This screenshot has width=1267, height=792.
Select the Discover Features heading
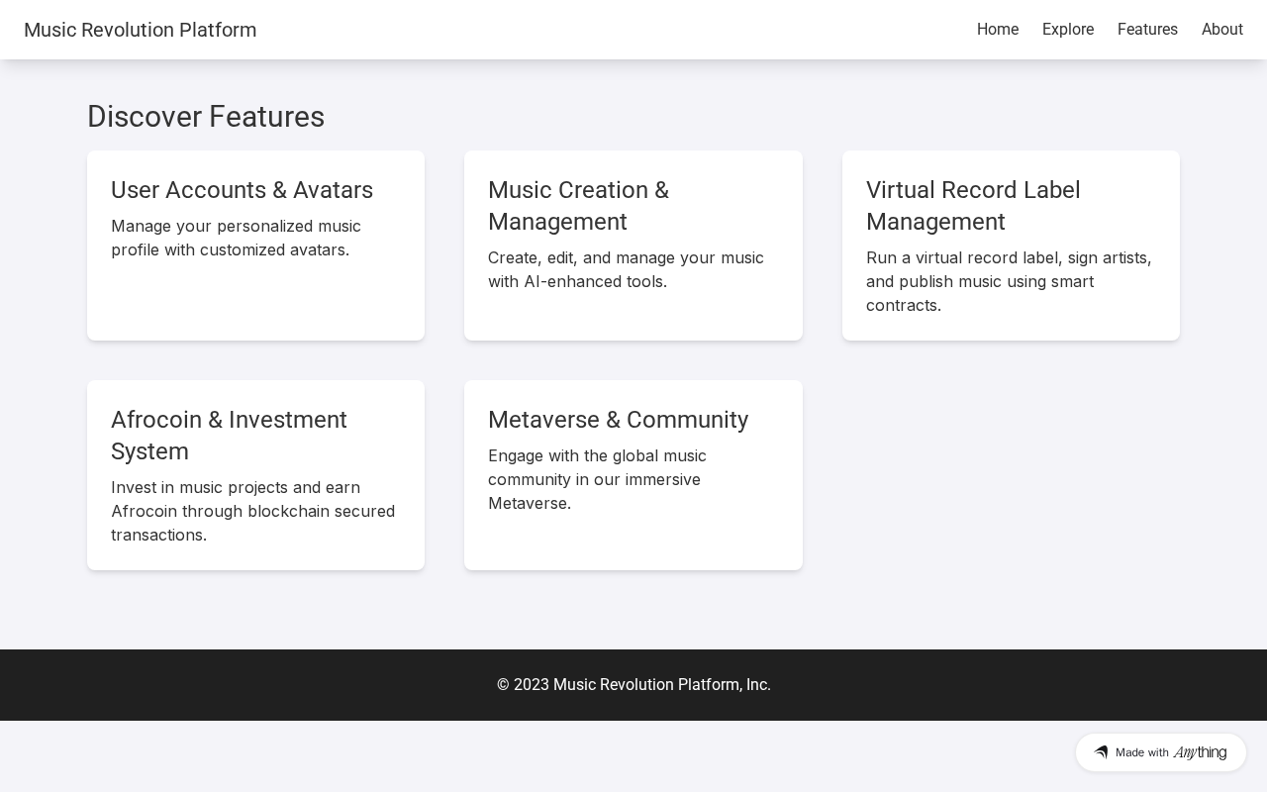(206, 117)
